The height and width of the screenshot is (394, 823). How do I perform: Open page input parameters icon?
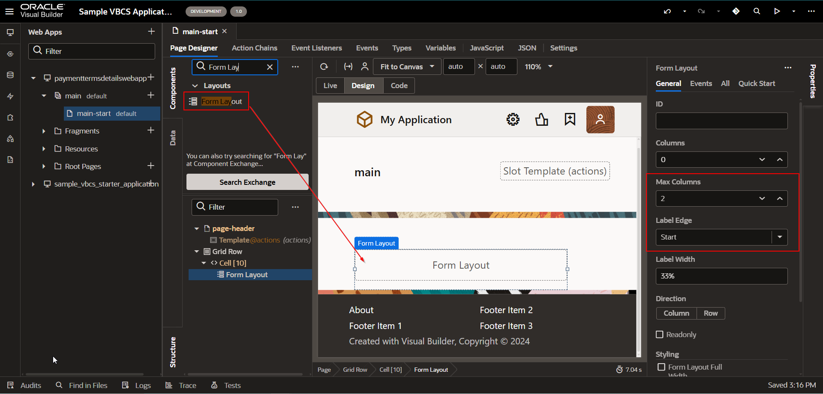pos(348,66)
